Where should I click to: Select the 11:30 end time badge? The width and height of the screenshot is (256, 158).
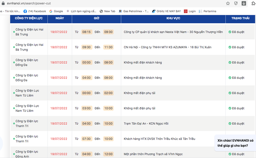coord(108,47)
